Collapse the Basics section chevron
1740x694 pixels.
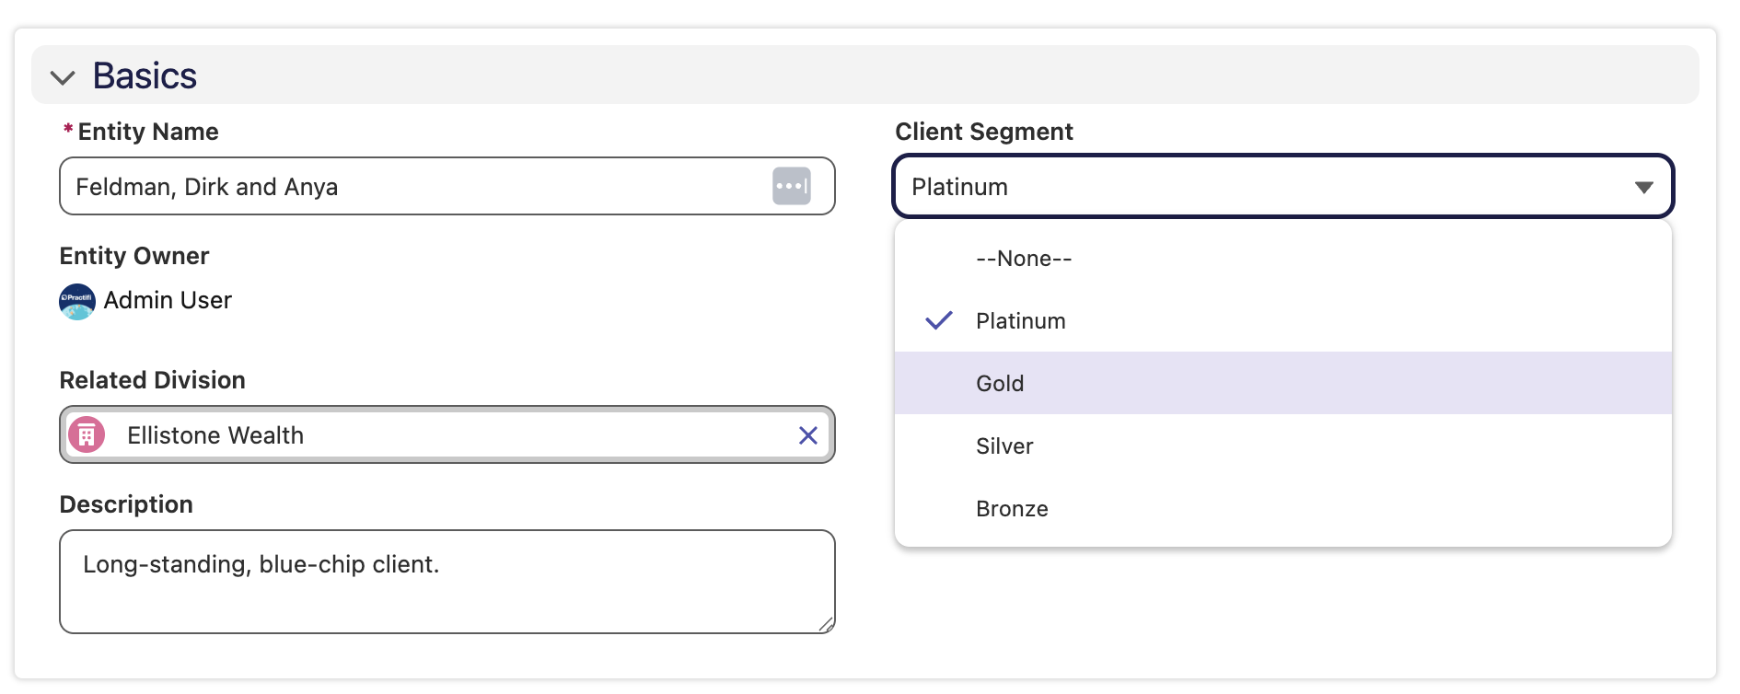(63, 77)
